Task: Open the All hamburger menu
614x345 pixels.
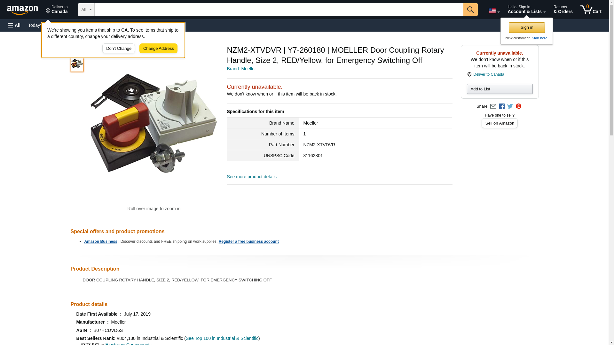Action: 14,25
